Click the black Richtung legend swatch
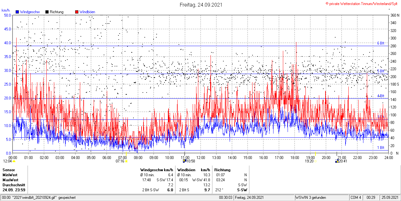Viewport: 401px width, 201px height. pos(47,12)
